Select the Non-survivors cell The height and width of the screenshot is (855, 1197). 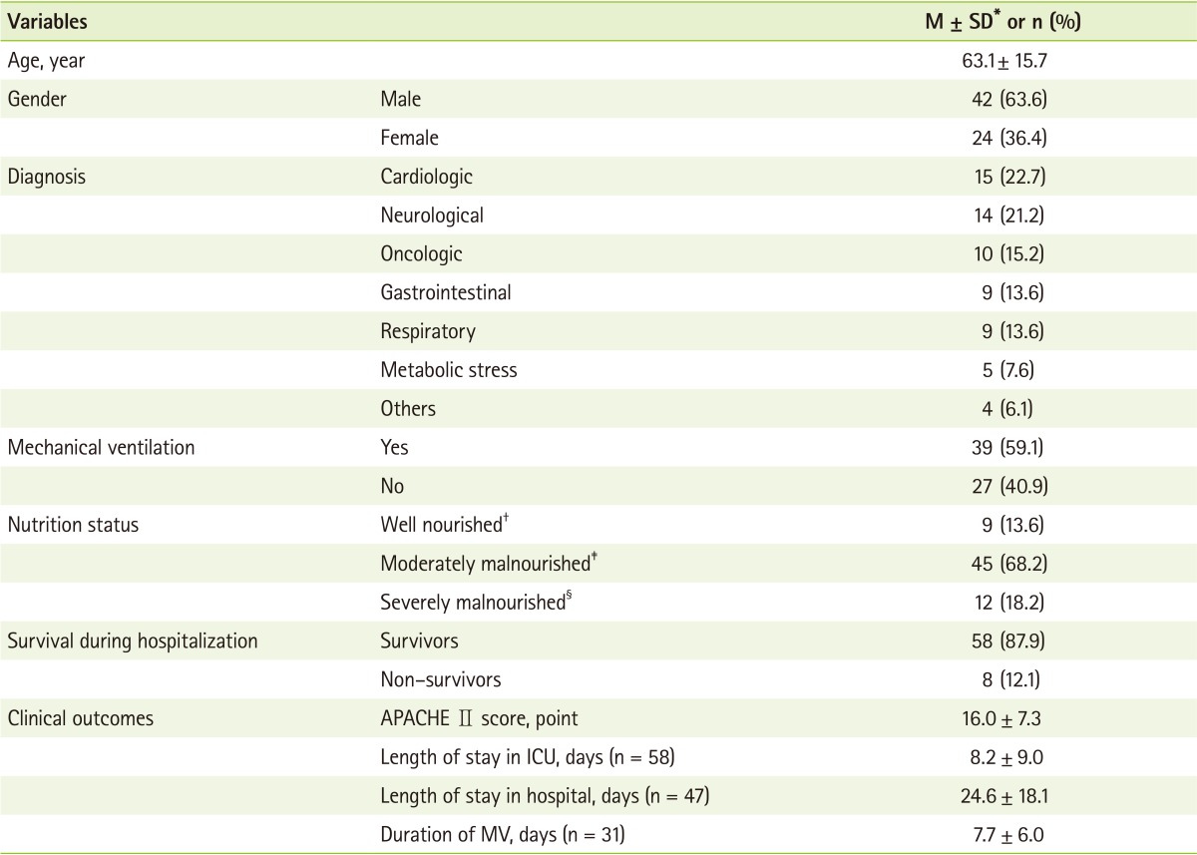coord(440,680)
